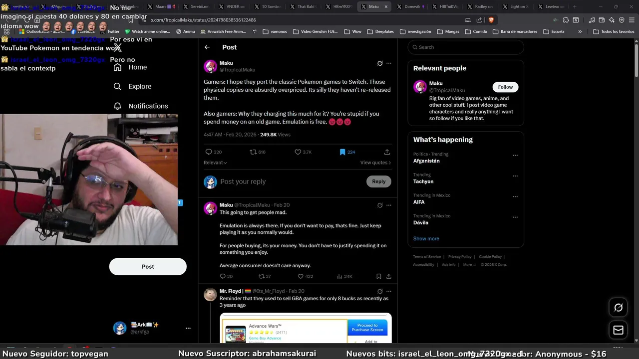Reply to the post with 320 comments

coord(213,152)
